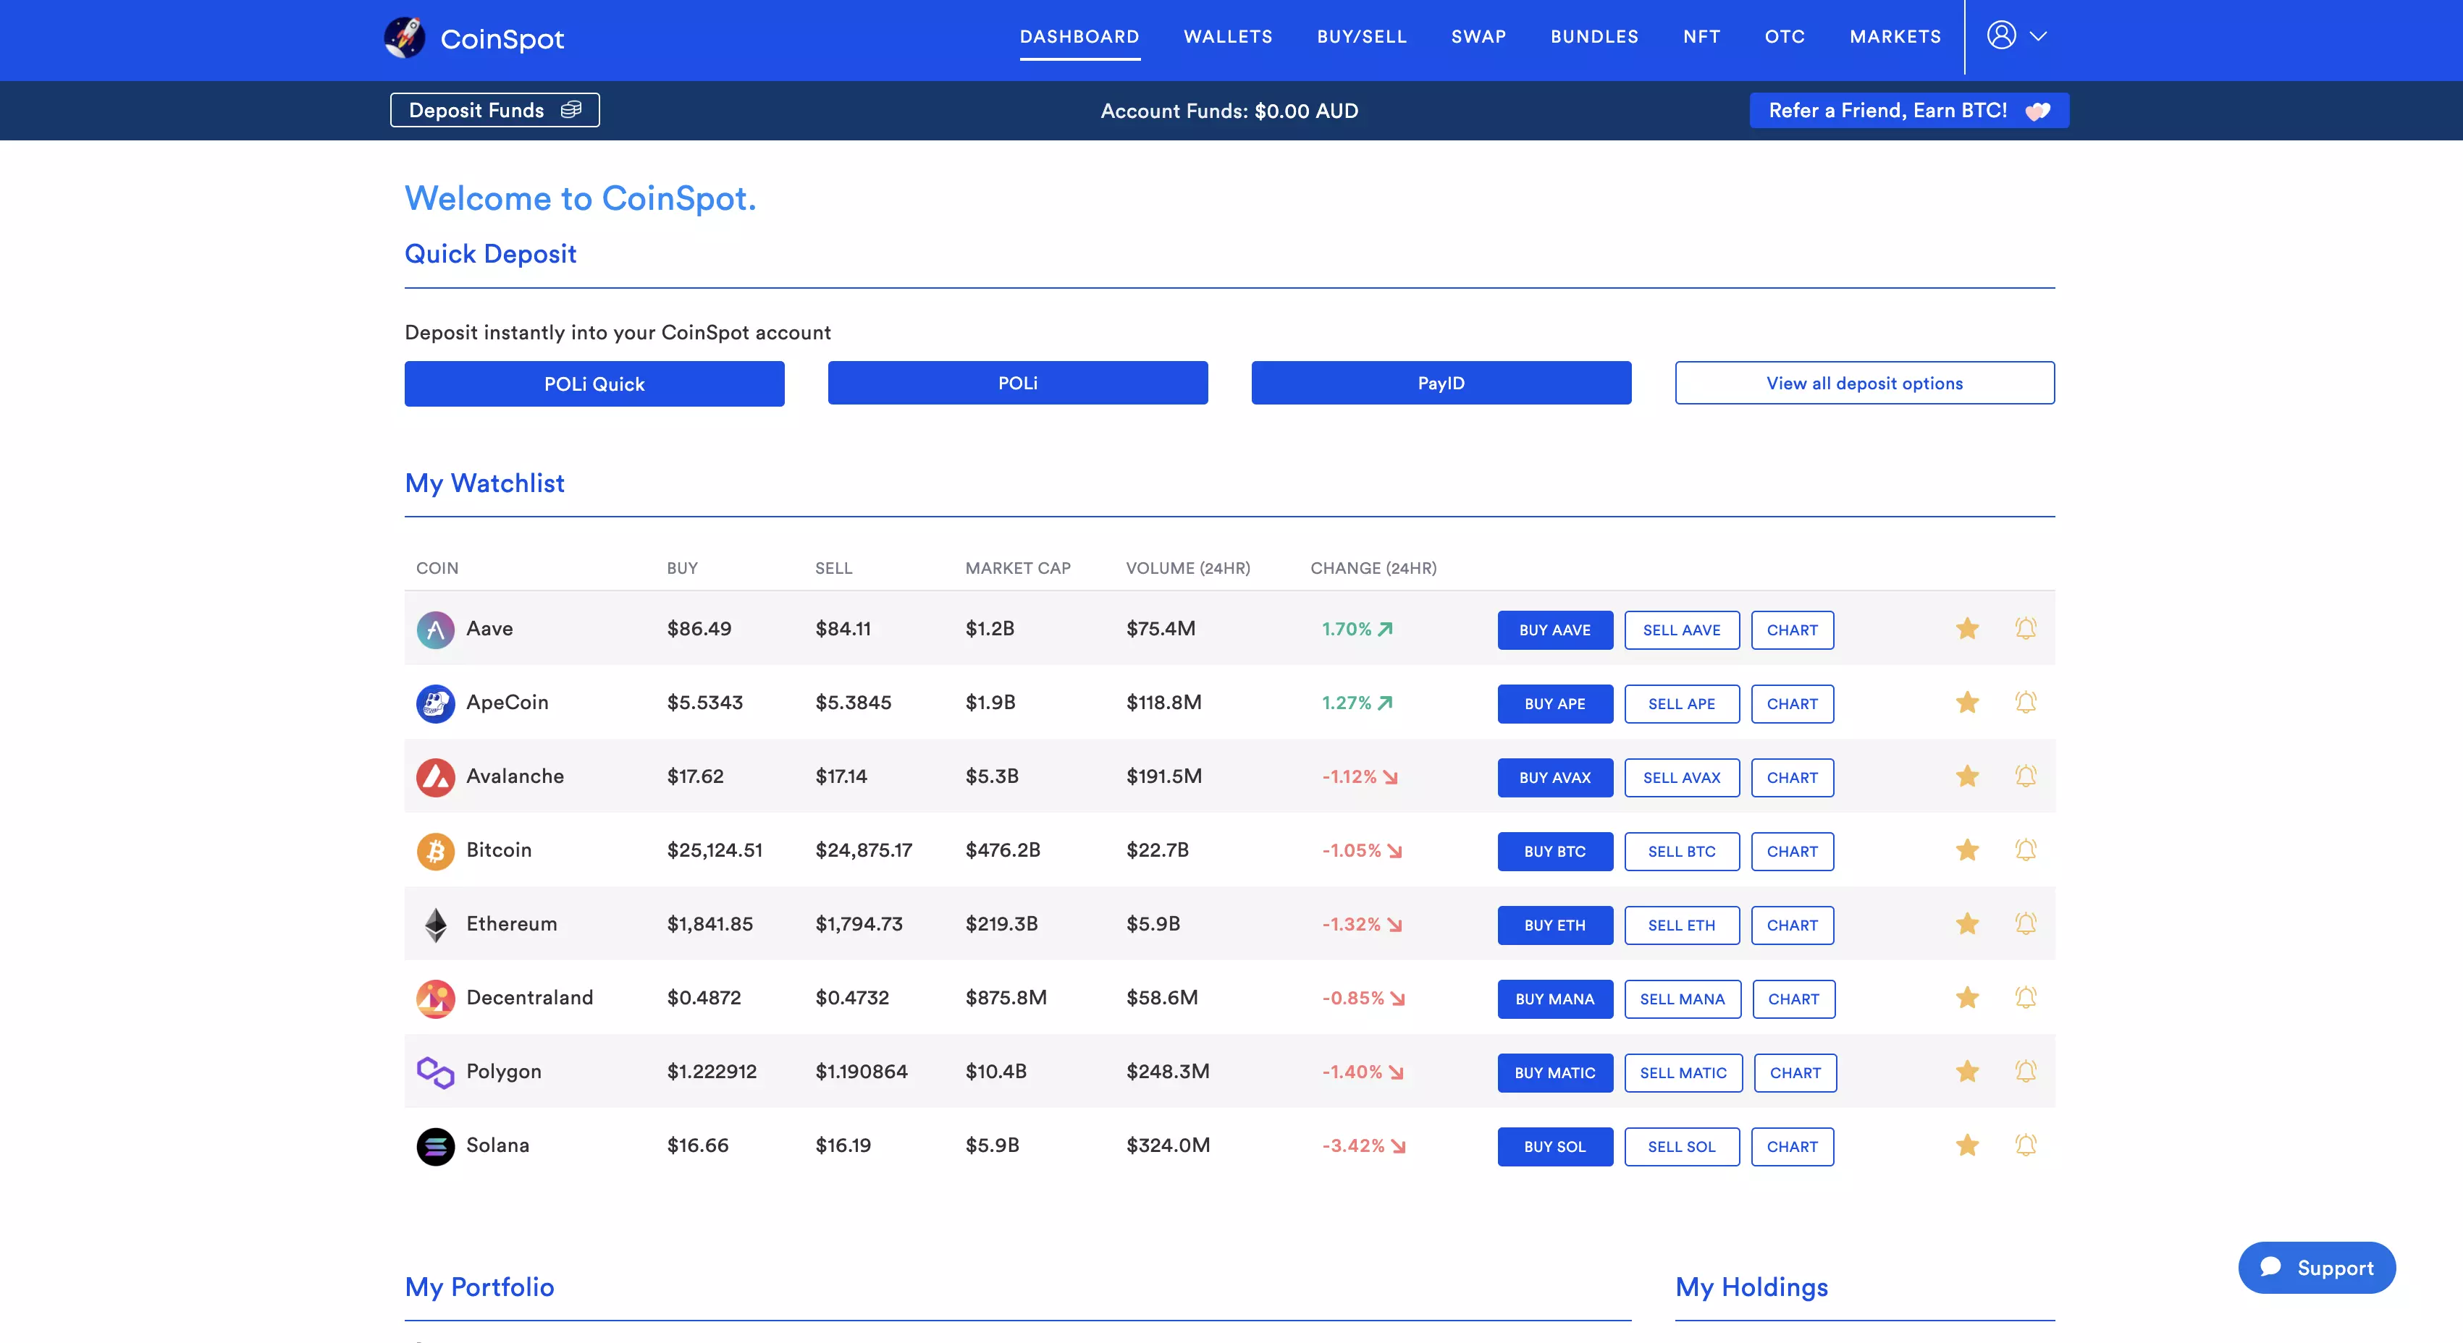The width and height of the screenshot is (2463, 1343).
Task: Set a price alert bell for Aave
Action: click(2025, 628)
